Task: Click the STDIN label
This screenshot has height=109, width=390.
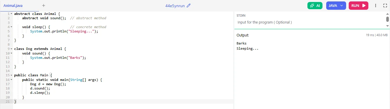Action: click(241, 15)
